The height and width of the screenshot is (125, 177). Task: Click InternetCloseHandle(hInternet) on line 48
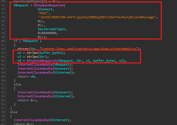(41, 73)
